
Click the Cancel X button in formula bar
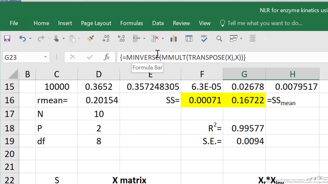click(x=73, y=57)
